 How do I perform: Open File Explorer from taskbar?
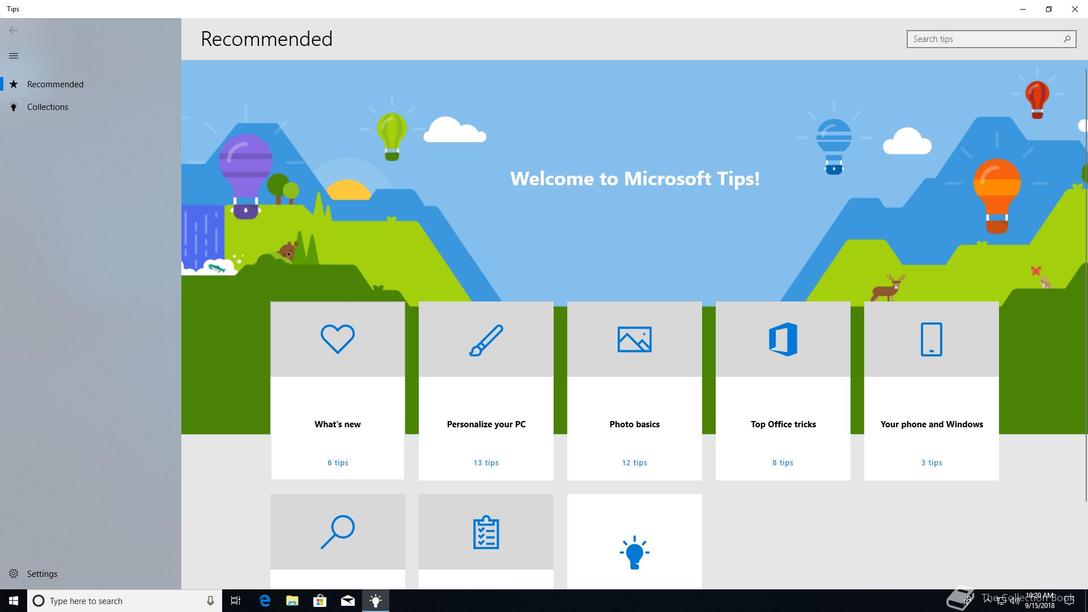pos(292,601)
